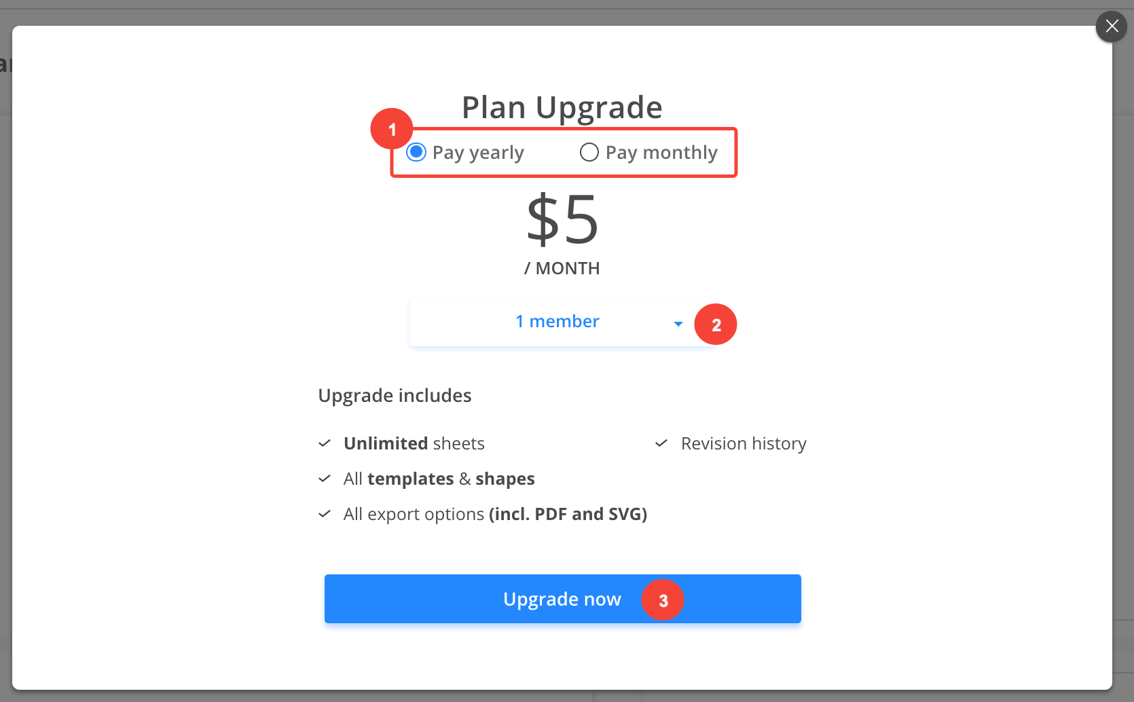Screen dimensions: 1134x702
Task: Click checkmark icon beside All templates & shapes
Action: (x=325, y=479)
